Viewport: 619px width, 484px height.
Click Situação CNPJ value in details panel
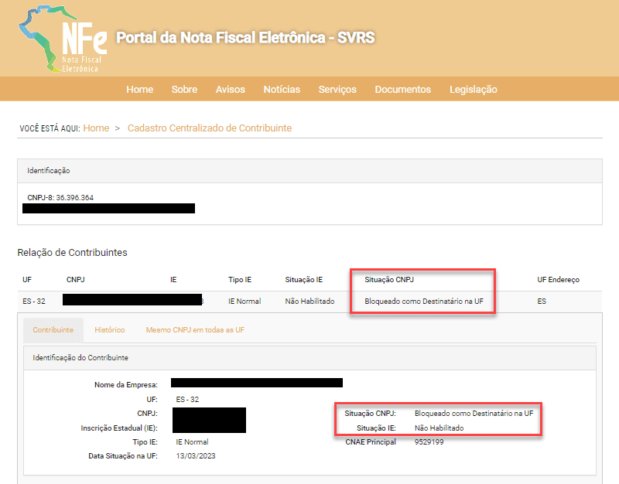474,414
